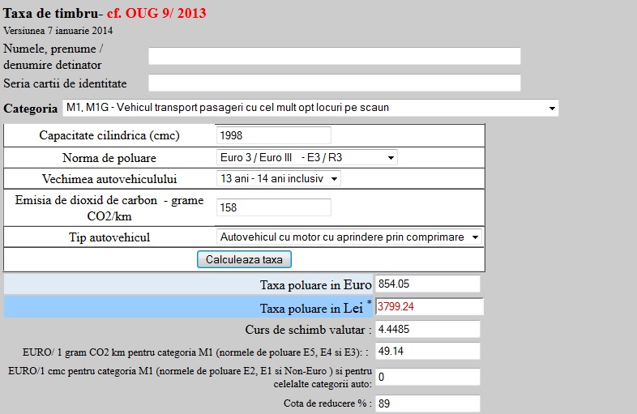Click the Taxa poluare in Lei label

click(311, 308)
